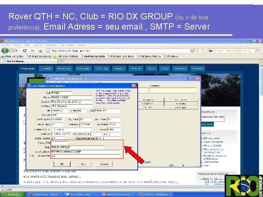Viewport: 263px width, 197px height.
Task: Click the Comment field in the N1MM logger window
Action: point(172,90)
